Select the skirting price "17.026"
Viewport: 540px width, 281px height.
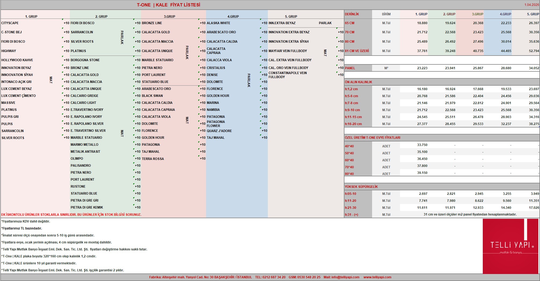coord(534,208)
